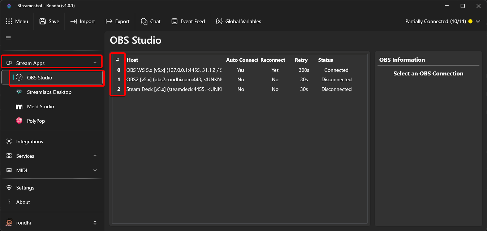This screenshot has width=487, height=231.
Task: Sort connections by the Status column header
Action: coord(326,60)
